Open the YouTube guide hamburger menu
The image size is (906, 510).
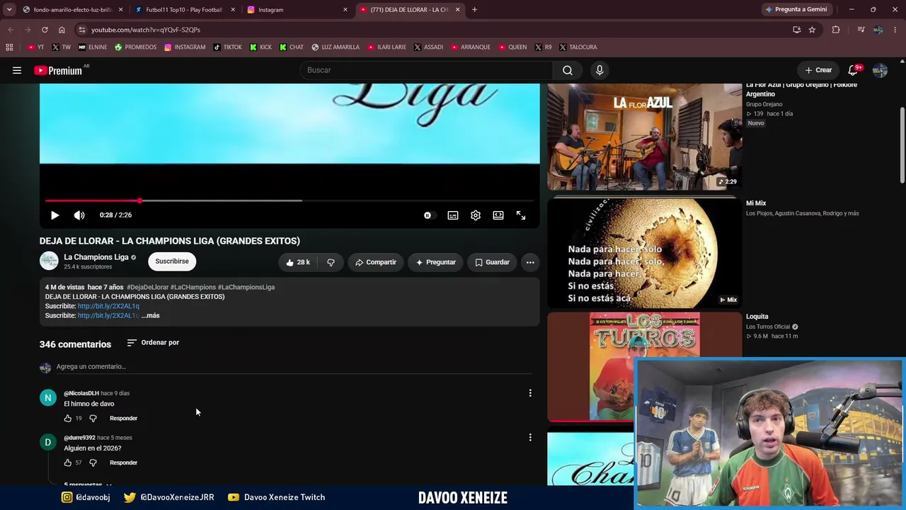point(17,70)
